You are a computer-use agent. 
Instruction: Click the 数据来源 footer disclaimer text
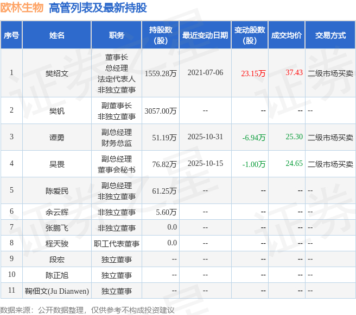[x=87, y=310]
